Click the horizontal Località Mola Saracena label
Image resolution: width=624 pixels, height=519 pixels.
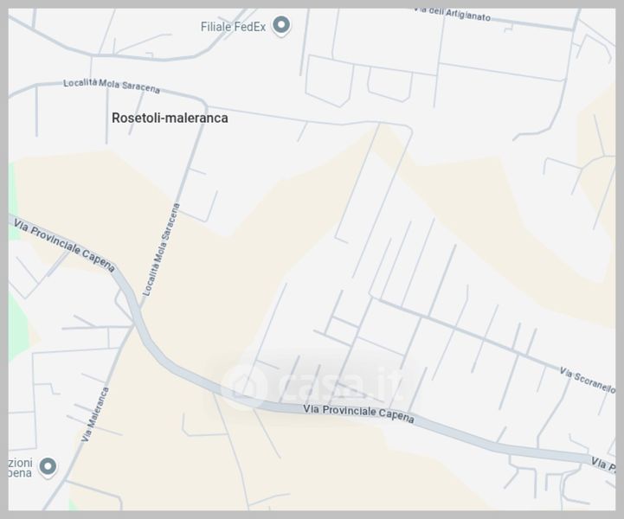point(112,86)
